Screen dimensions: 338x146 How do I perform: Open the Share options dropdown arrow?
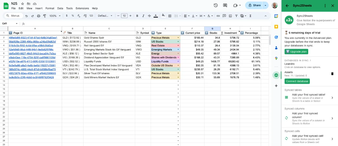266,5
